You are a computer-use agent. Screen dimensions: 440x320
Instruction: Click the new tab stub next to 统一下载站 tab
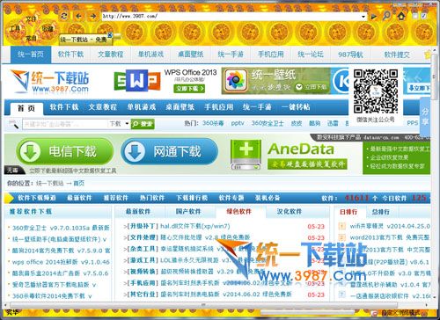point(117,37)
